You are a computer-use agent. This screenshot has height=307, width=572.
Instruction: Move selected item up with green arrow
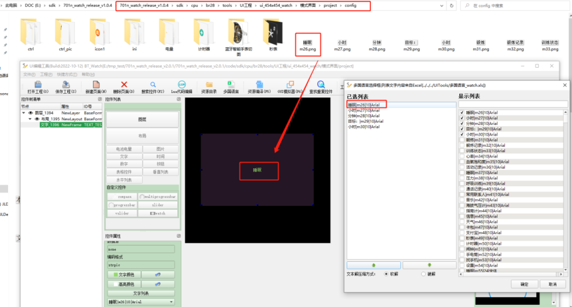click(374, 265)
